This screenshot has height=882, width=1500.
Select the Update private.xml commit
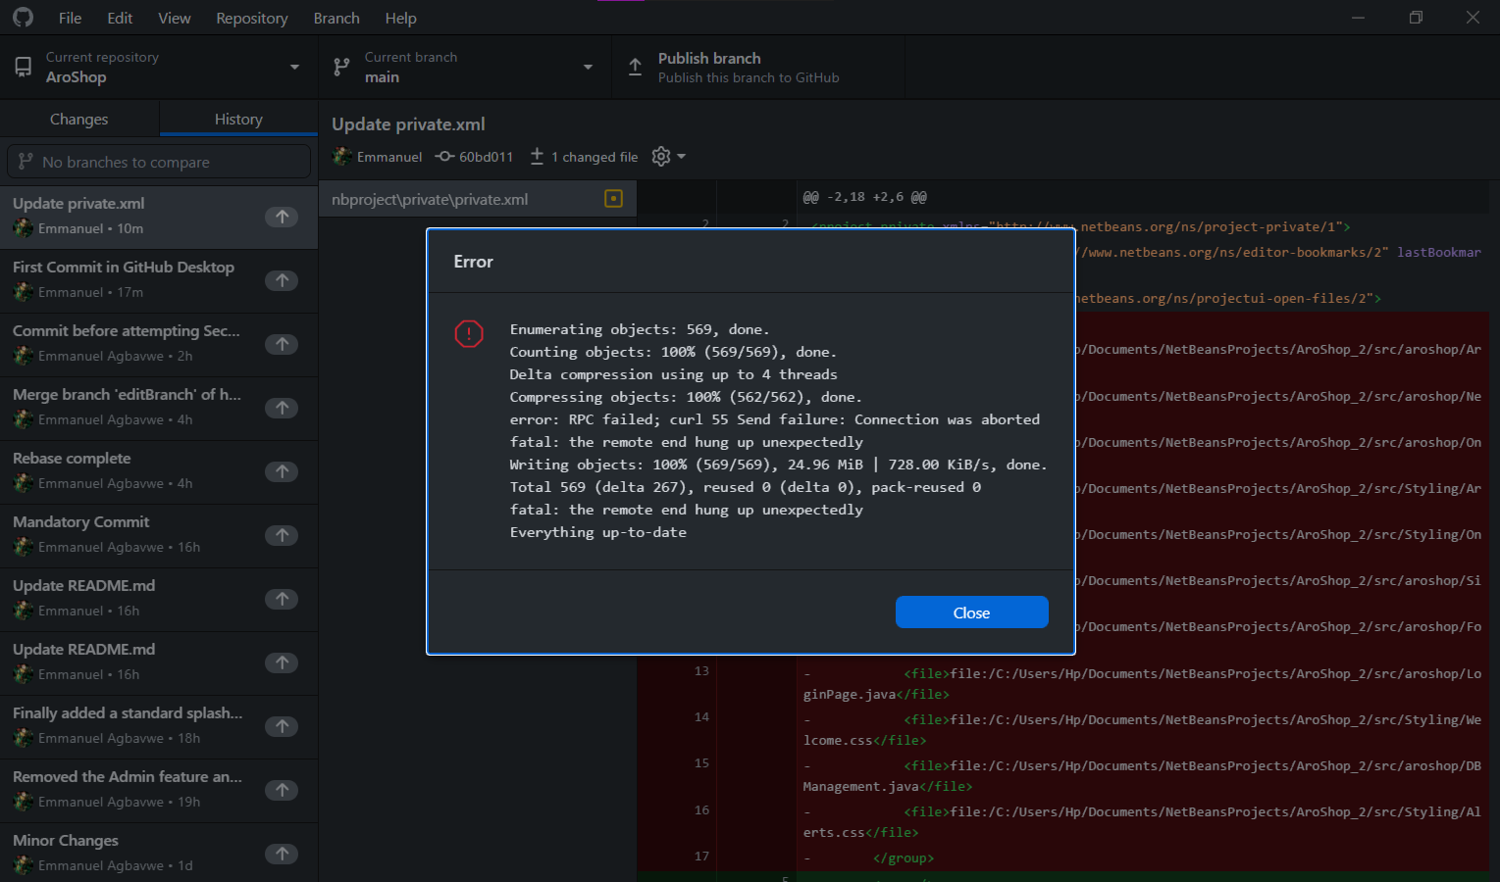159,217
